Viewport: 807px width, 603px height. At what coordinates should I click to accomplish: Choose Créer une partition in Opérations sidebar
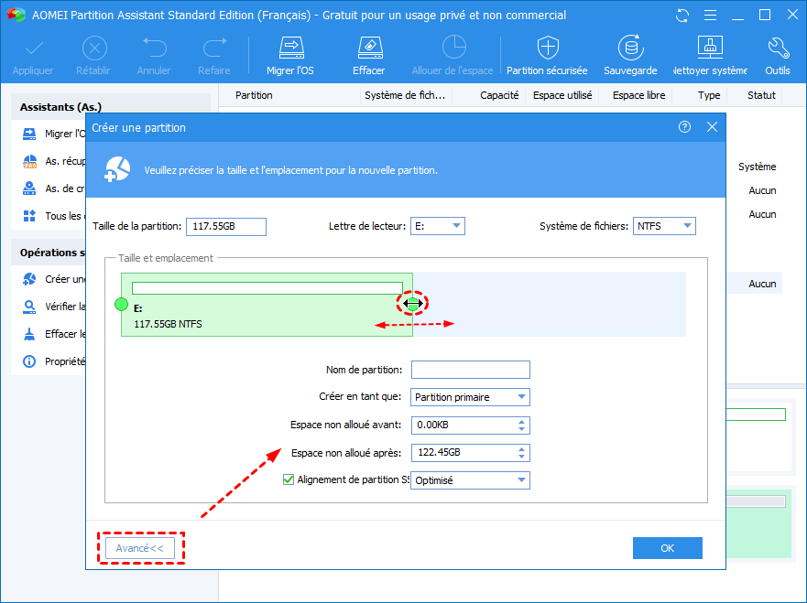point(53,279)
